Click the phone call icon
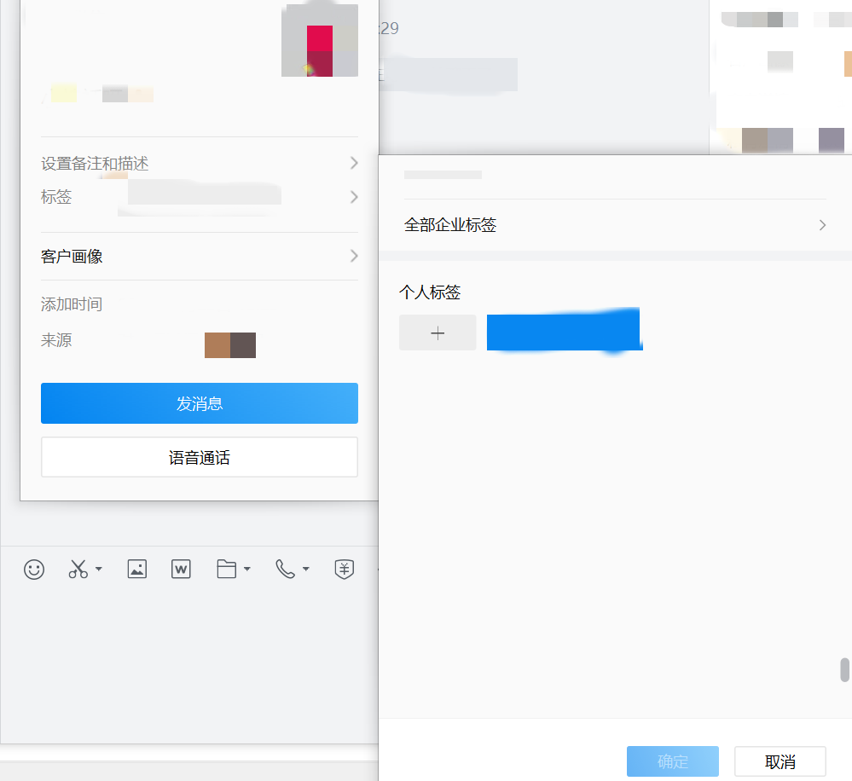852x781 pixels. click(285, 569)
